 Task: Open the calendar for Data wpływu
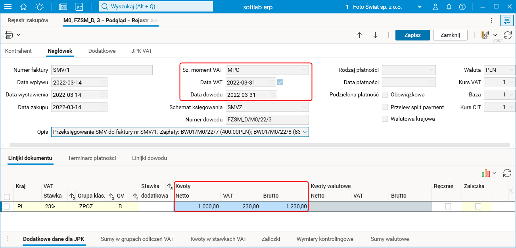click(x=103, y=83)
